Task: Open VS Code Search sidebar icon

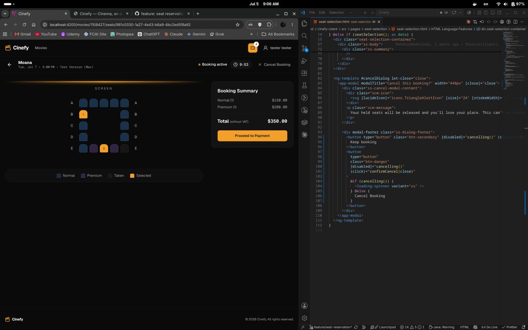Action: coord(304,36)
